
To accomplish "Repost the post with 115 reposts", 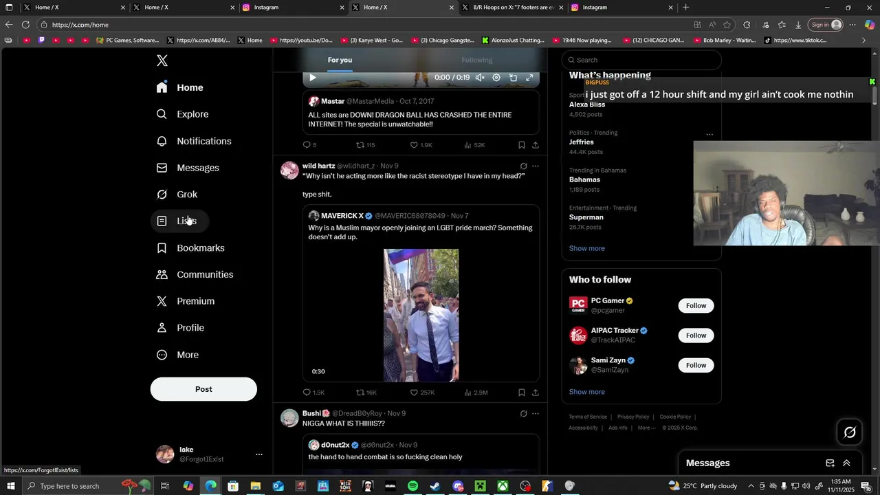I will coord(365,145).
